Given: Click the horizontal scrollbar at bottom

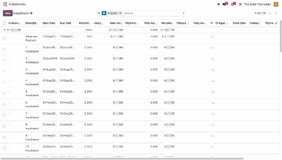Looking at the screenshot, I should [122, 159].
